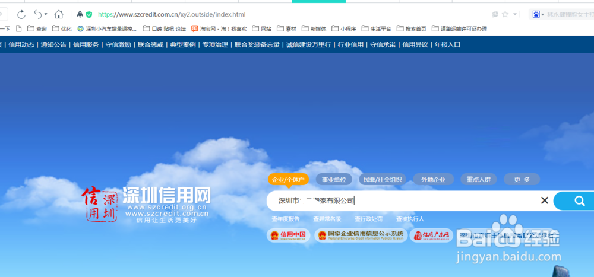Open the 优化 bookmark folder

[x=62, y=28]
